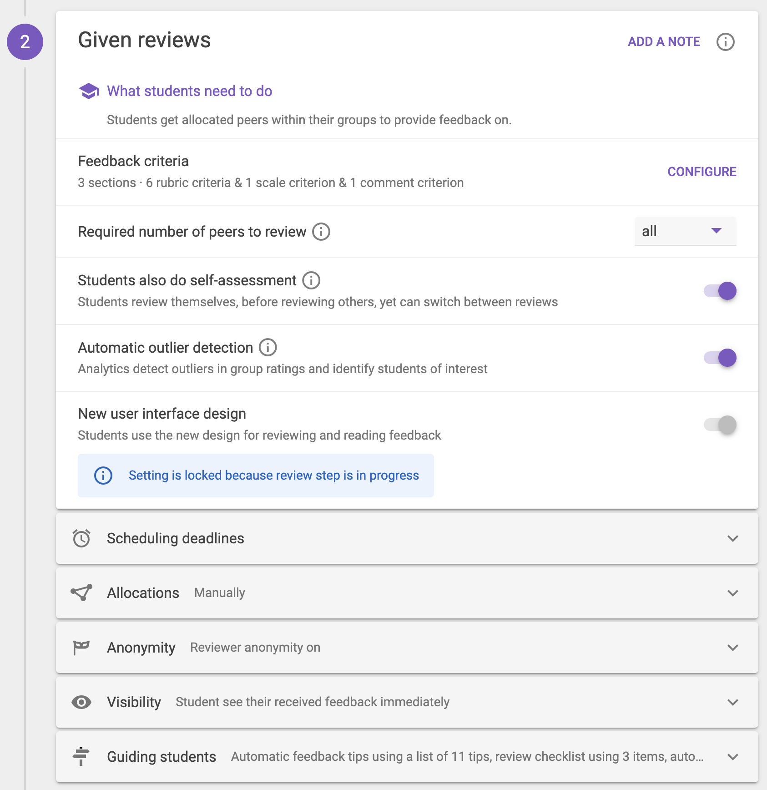
Task: Turn off automatic outlier detection switch
Action: pyautogui.click(x=720, y=358)
